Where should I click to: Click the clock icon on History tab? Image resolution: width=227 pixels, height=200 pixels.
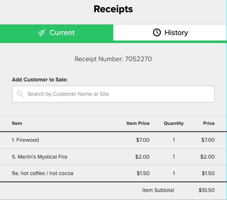coord(157,32)
